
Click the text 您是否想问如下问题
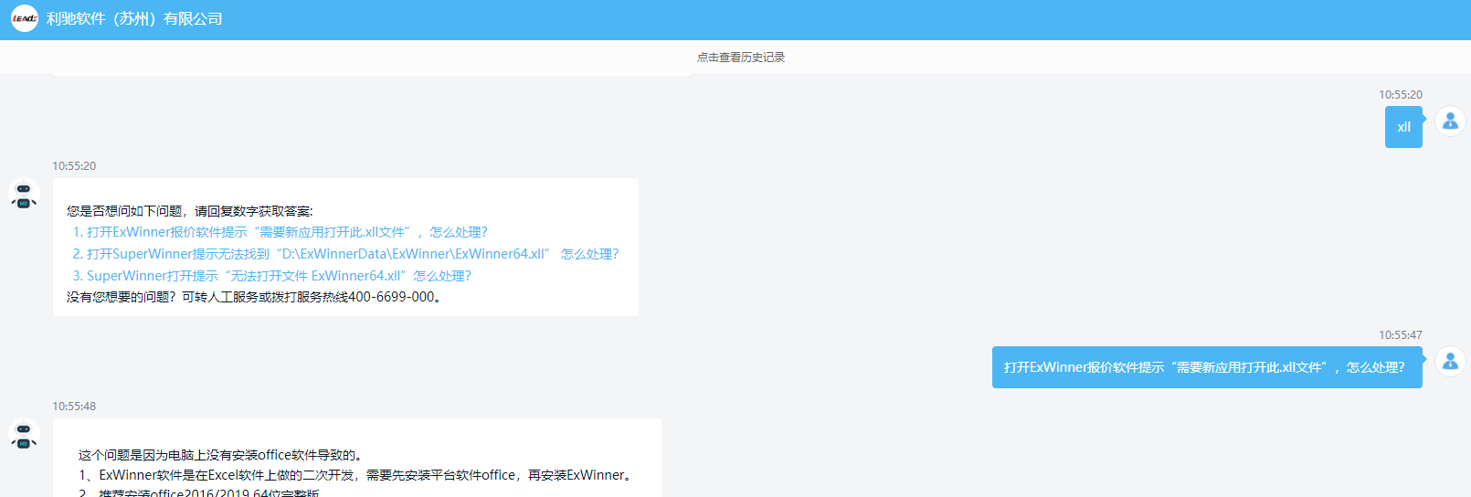189,211
